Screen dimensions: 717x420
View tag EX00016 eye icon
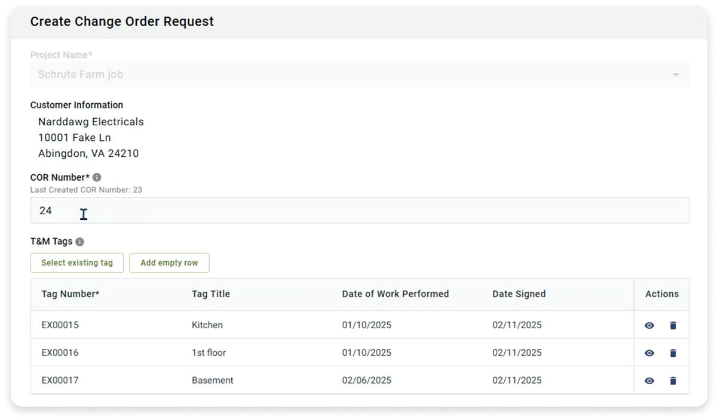pyautogui.click(x=649, y=353)
